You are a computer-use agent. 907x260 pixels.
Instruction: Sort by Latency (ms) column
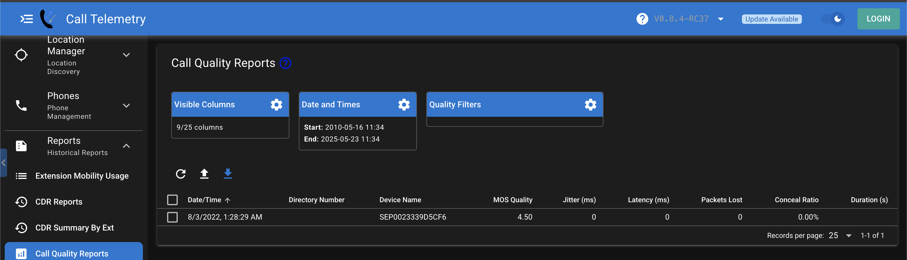coord(649,200)
